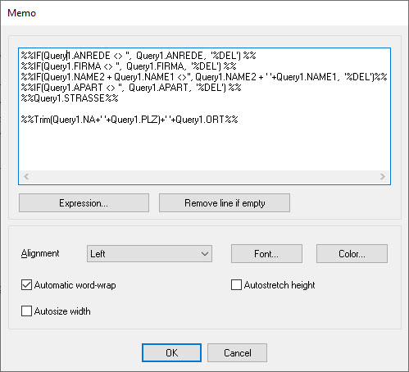Click the Trim(Query1.NA line
Image resolution: width=409 pixels, height=372 pixels.
[x=130, y=120]
